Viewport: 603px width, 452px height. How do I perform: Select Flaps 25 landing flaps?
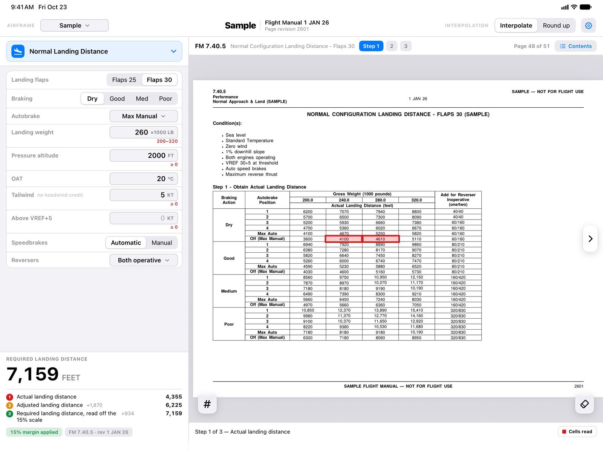click(124, 80)
